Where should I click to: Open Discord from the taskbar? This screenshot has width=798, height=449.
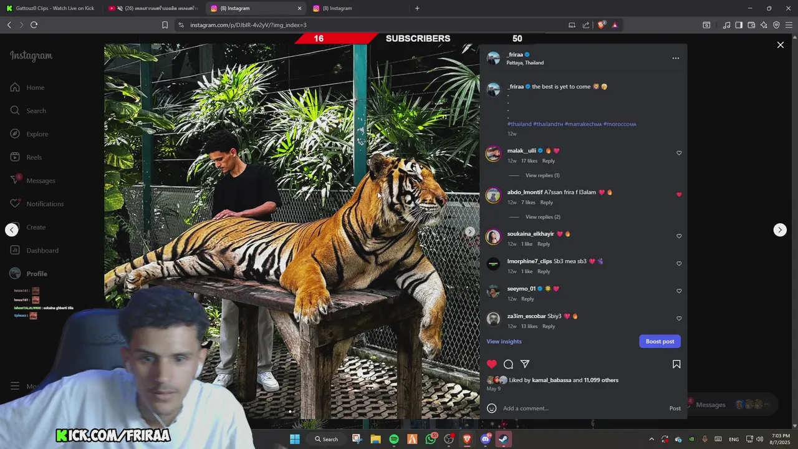485,439
